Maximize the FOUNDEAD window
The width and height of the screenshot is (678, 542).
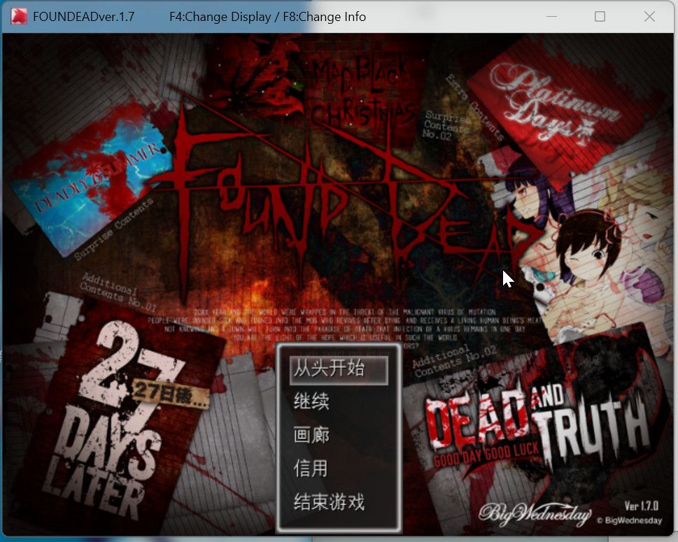click(x=600, y=16)
